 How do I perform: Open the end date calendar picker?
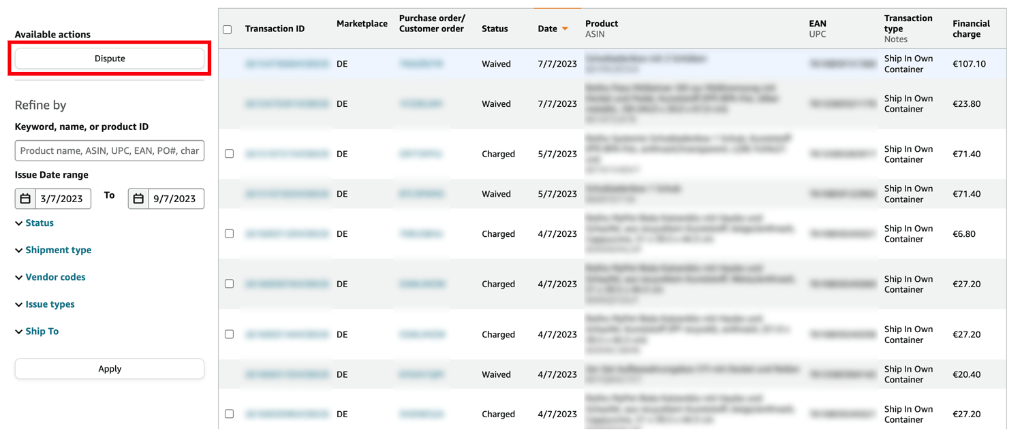pyautogui.click(x=139, y=199)
